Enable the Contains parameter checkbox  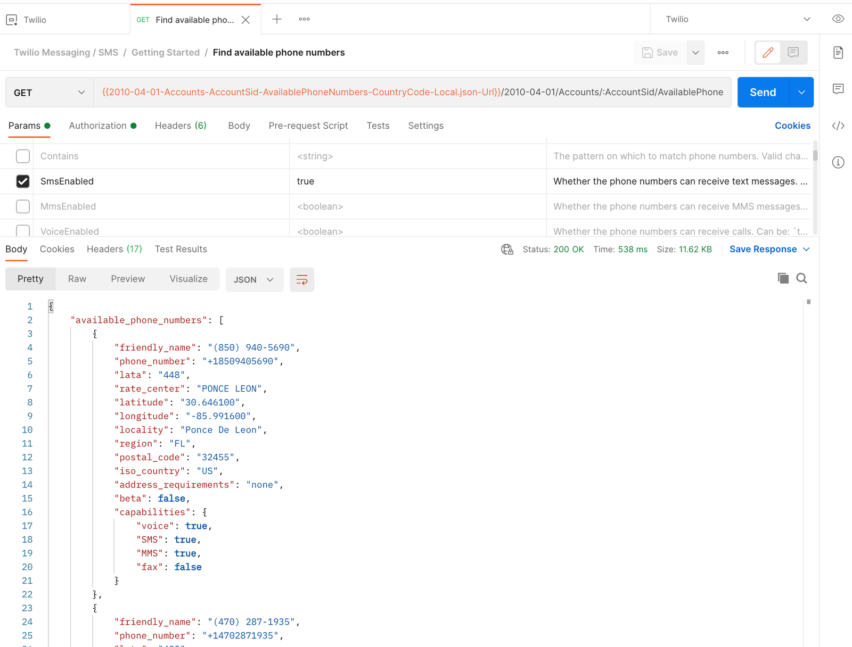pyautogui.click(x=22, y=156)
